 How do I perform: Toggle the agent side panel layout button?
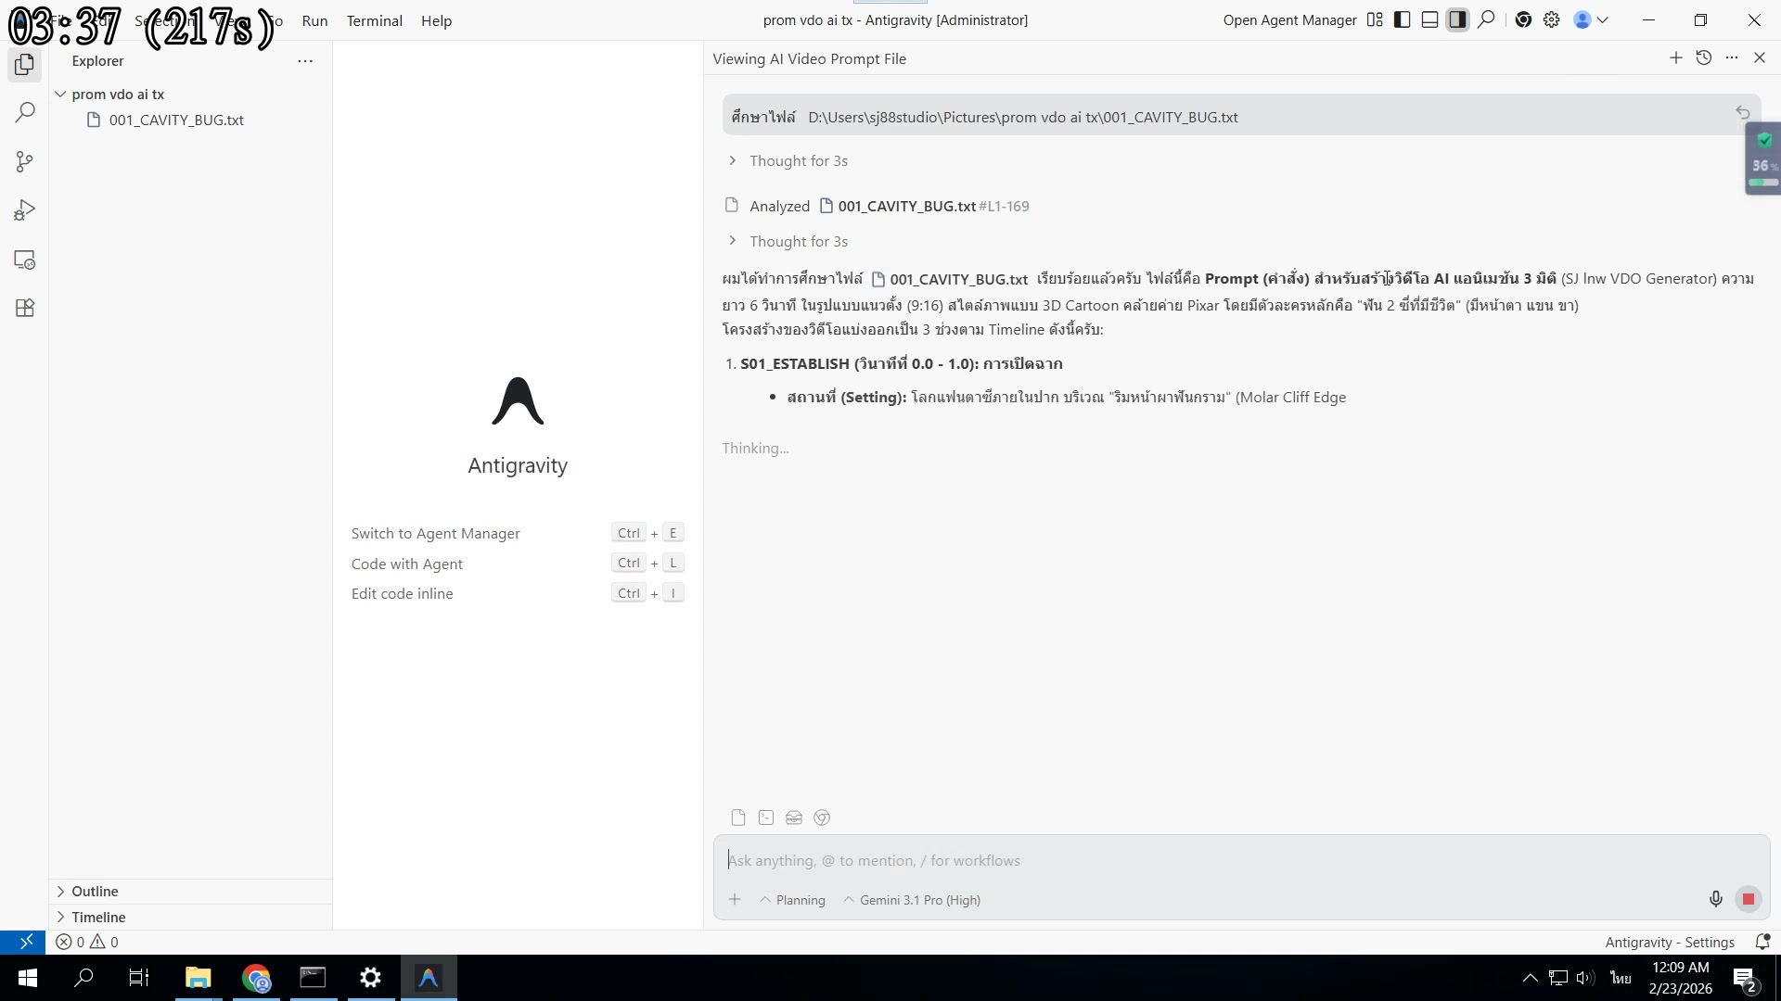click(1458, 19)
